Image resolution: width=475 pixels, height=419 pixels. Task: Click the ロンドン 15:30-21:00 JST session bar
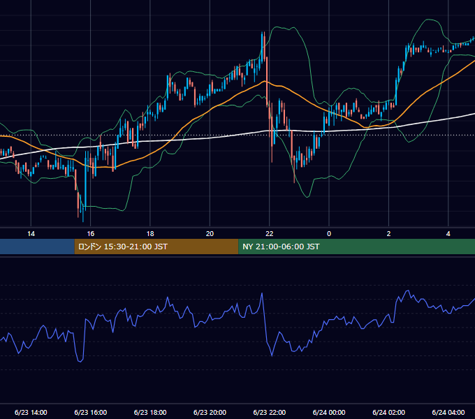click(x=156, y=247)
